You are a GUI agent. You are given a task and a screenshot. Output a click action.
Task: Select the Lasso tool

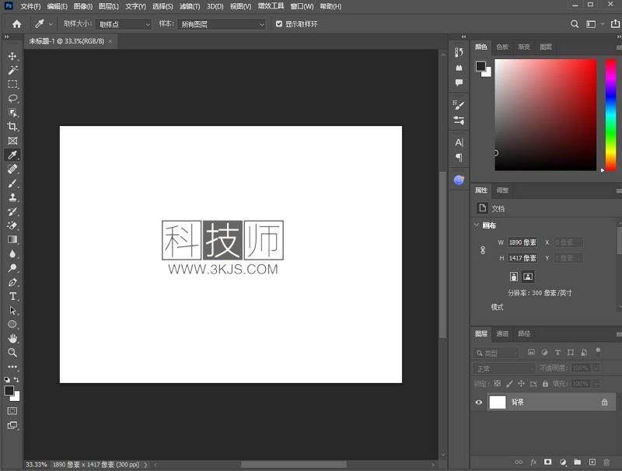pos(12,99)
